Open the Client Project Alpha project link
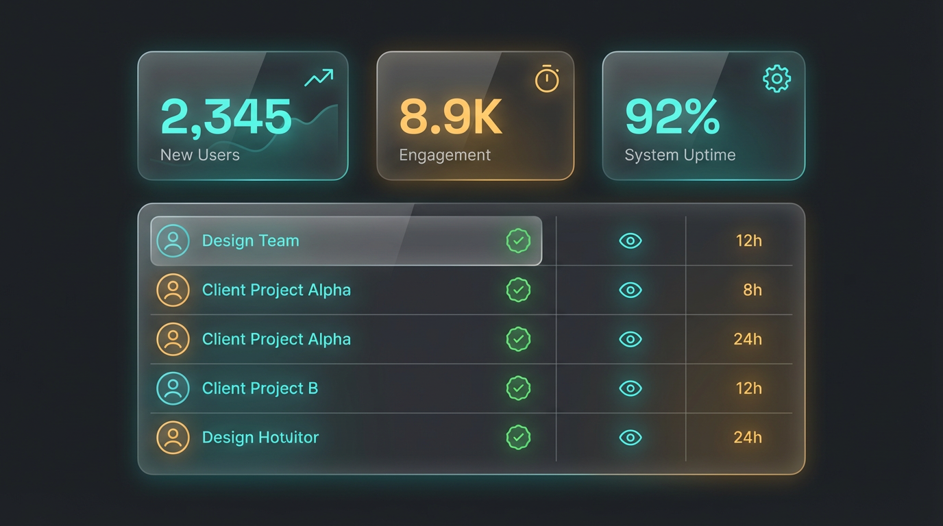This screenshot has height=526, width=943. [276, 290]
